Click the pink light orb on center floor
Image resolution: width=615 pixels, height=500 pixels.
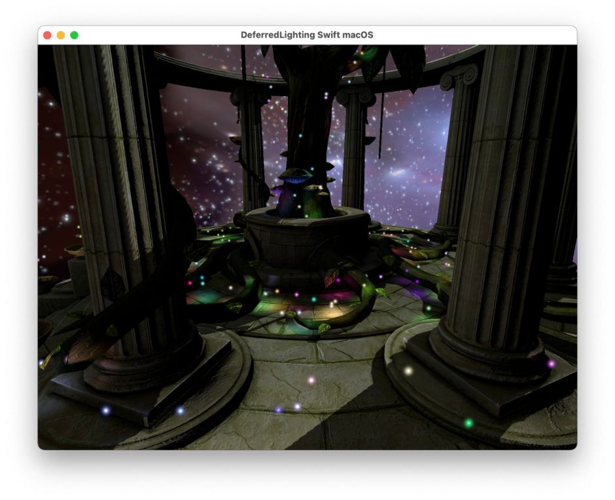pyautogui.click(x=311, y=380)
